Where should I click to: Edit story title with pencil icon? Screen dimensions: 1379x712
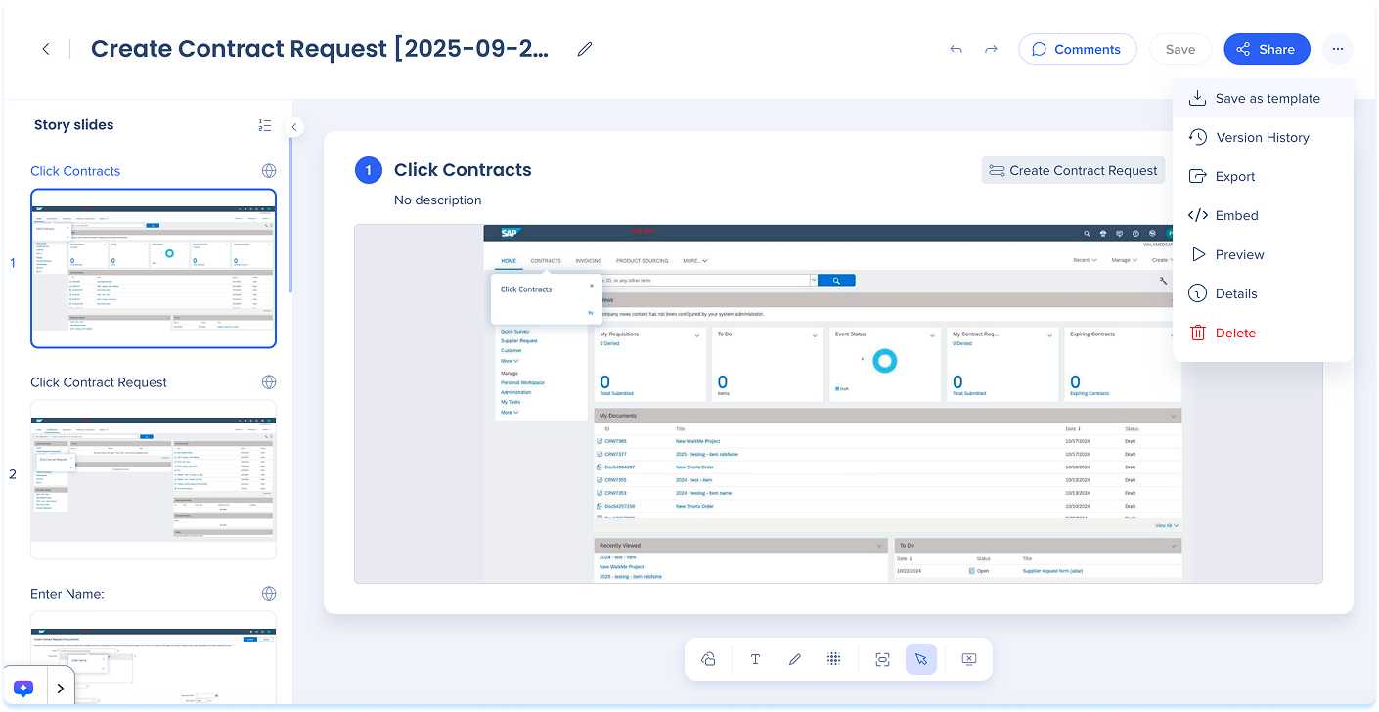[x=585, y=49]
